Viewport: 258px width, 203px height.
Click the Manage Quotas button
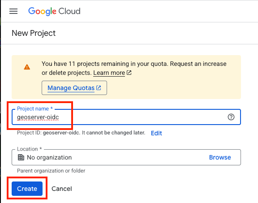74,88
